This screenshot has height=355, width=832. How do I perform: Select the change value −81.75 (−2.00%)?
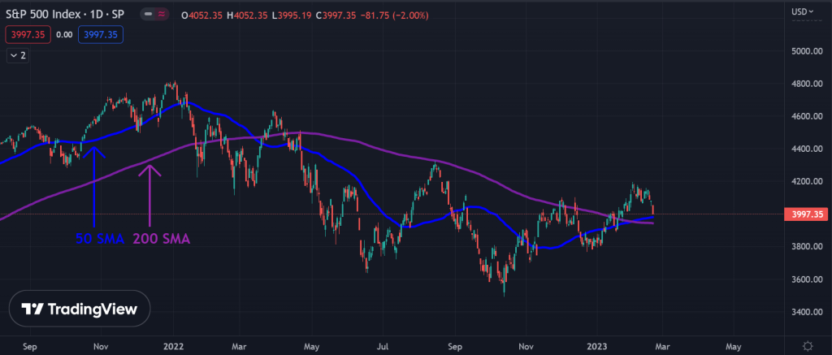[x=394, y=15]
